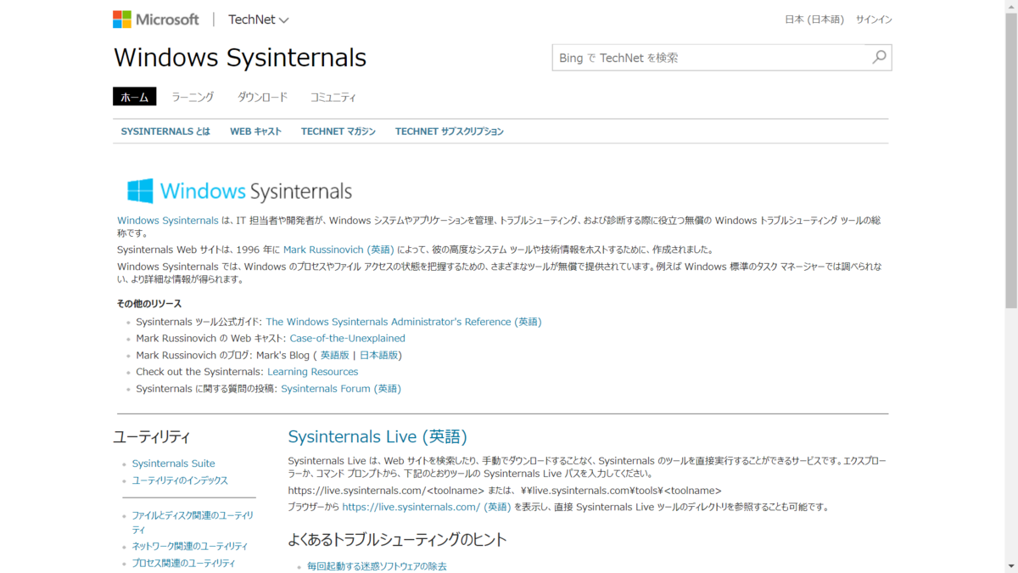Open the TechNet dropdown menu
This screenshot has width=1018, height=573.
(259, 20)
